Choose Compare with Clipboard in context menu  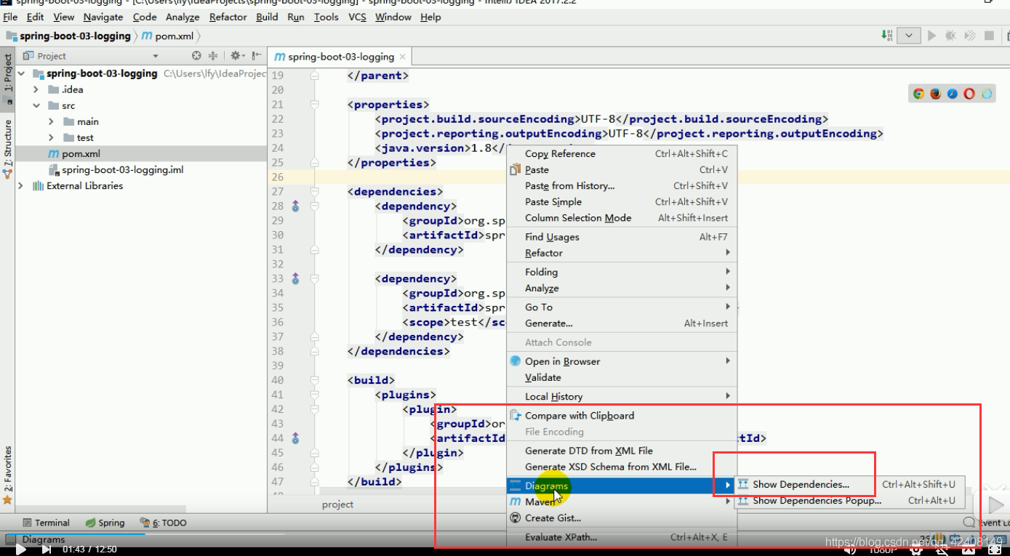tap(622, 415)
